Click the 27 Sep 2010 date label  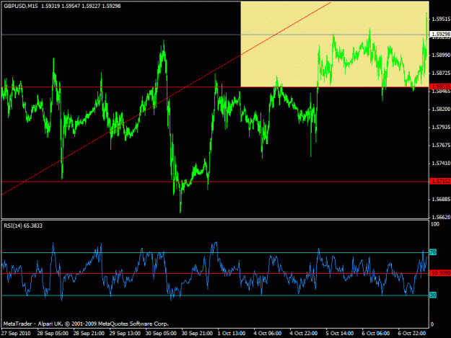click(x=16, y=334)
